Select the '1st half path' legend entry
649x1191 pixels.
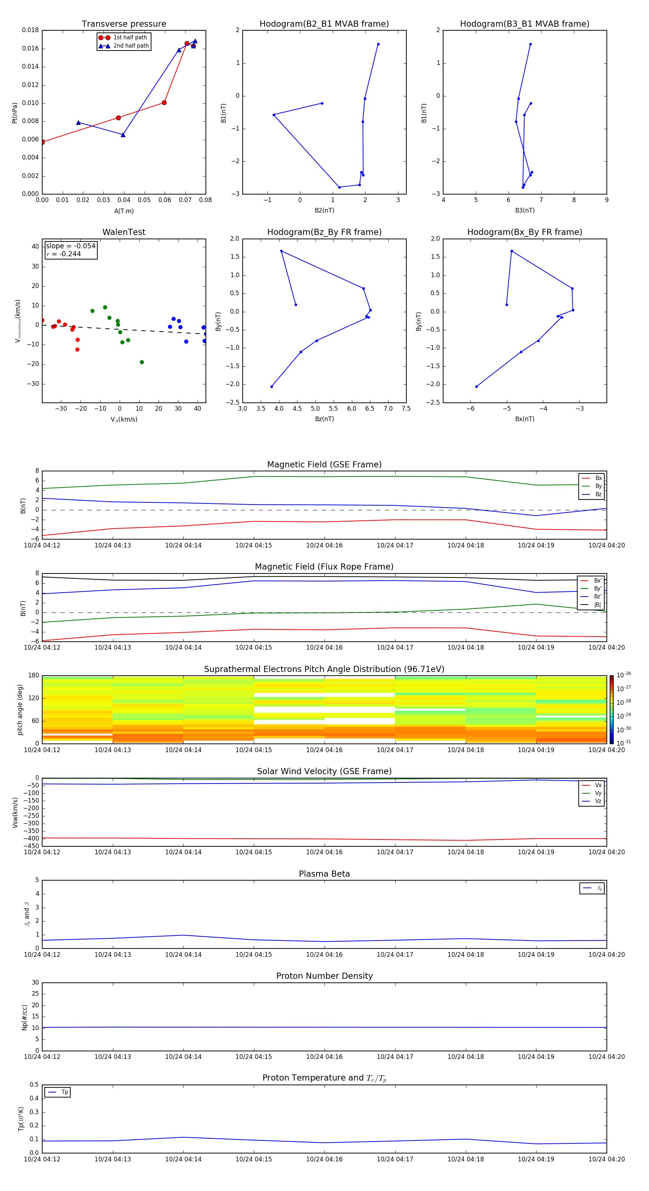123,38
